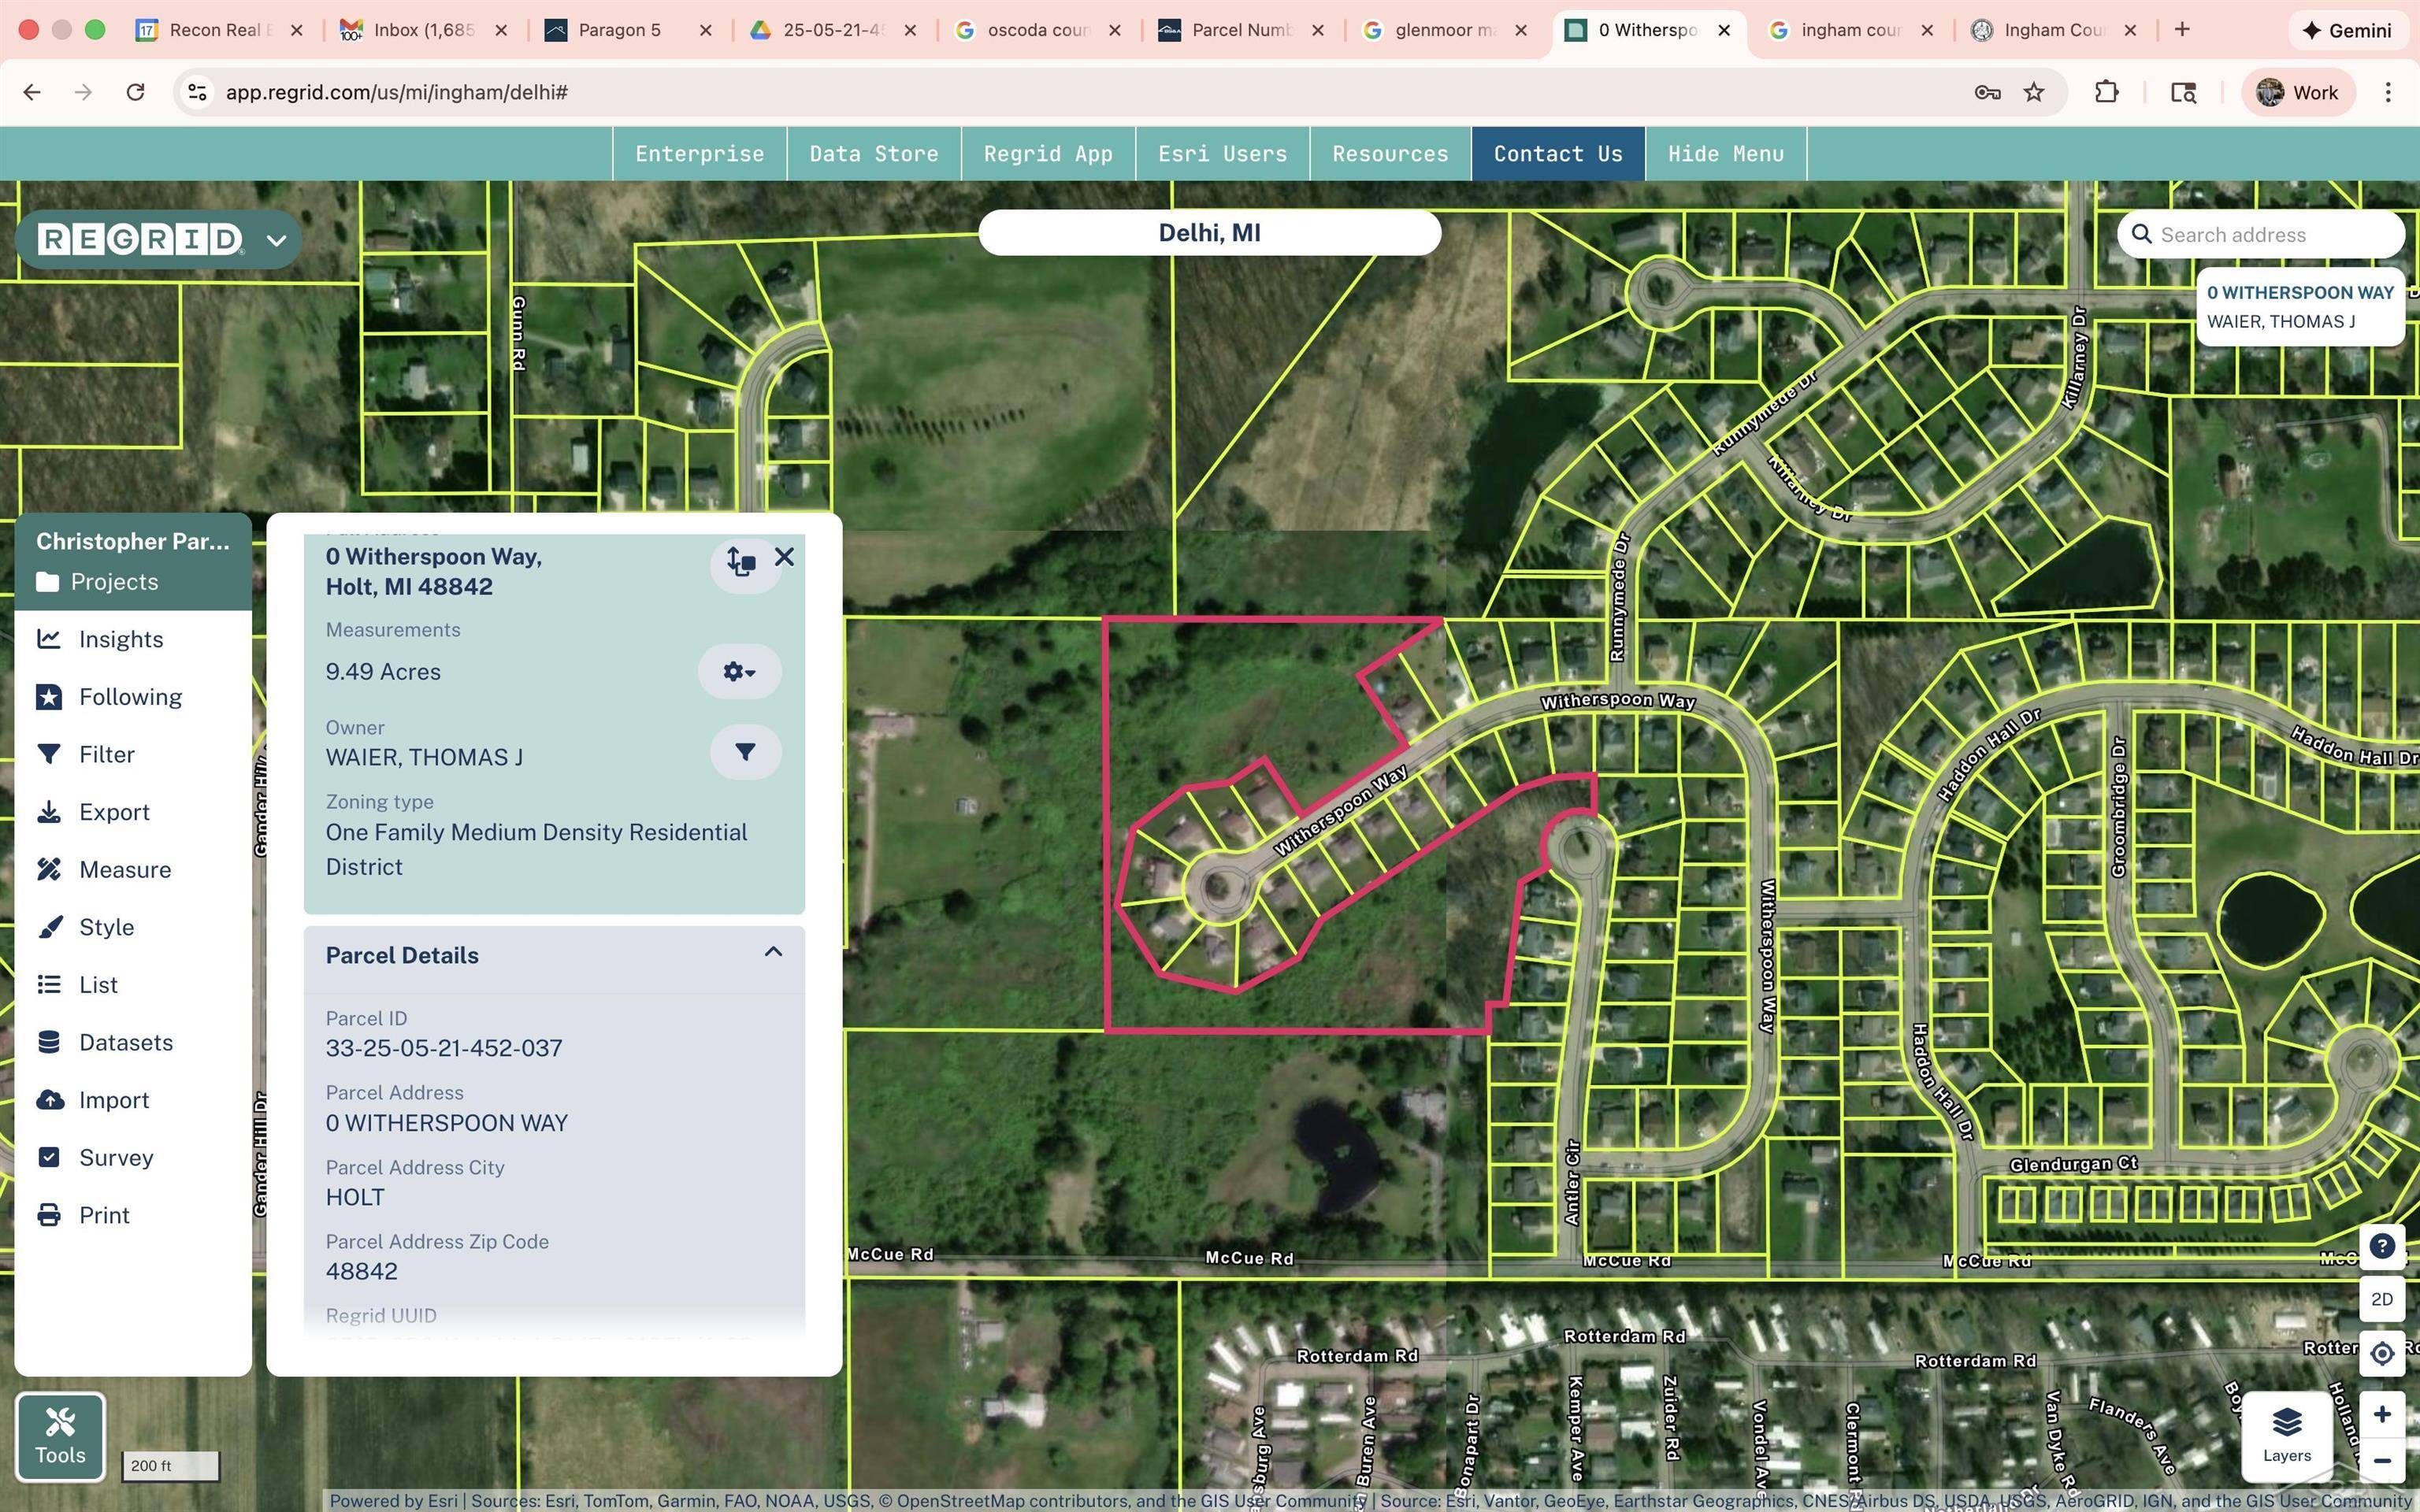Image resolution: width=2420 pixels, height=1512 pixels.
Task: Open the Data Store menu
Action: (872, 153)
